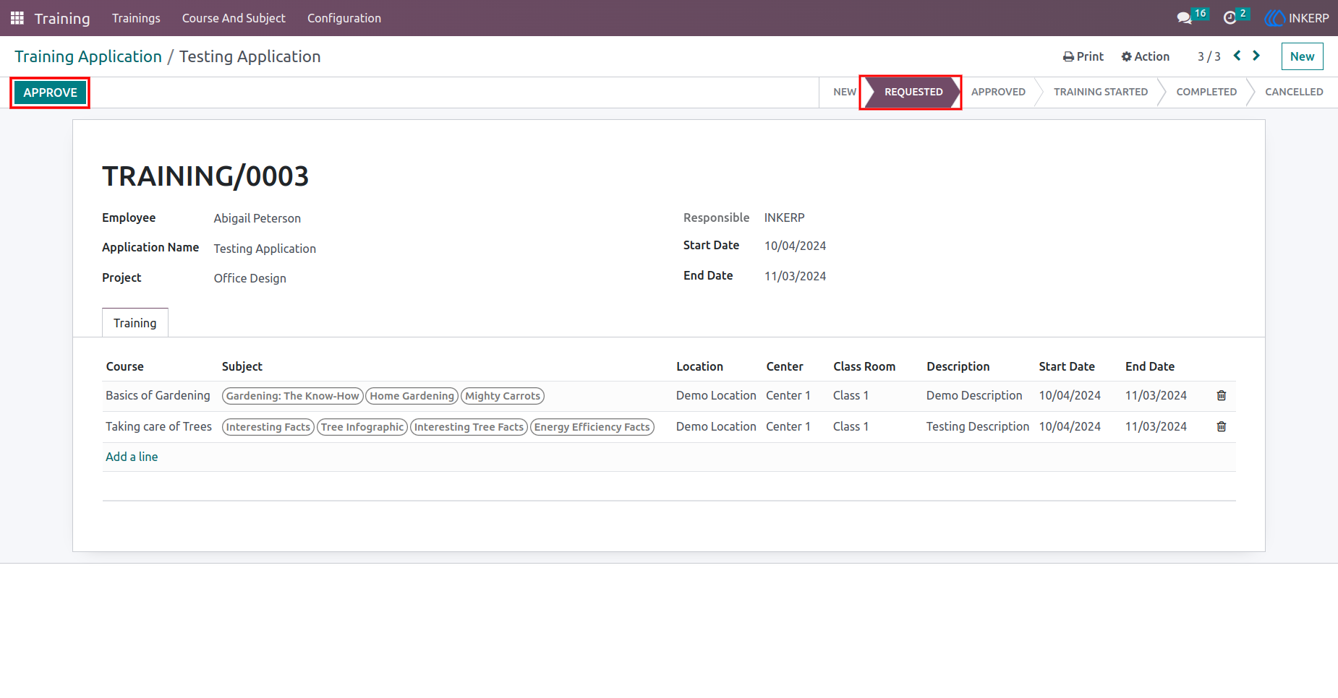
Task: Open the Action dropdown menu
Action: [x=1145, y=56]
